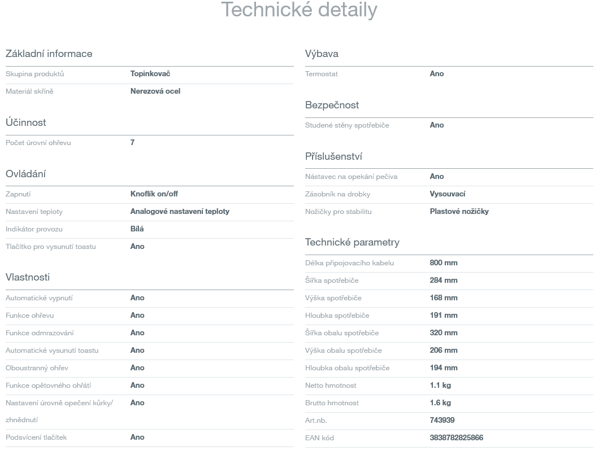Click the Účinnost section heading

[26, 122]
